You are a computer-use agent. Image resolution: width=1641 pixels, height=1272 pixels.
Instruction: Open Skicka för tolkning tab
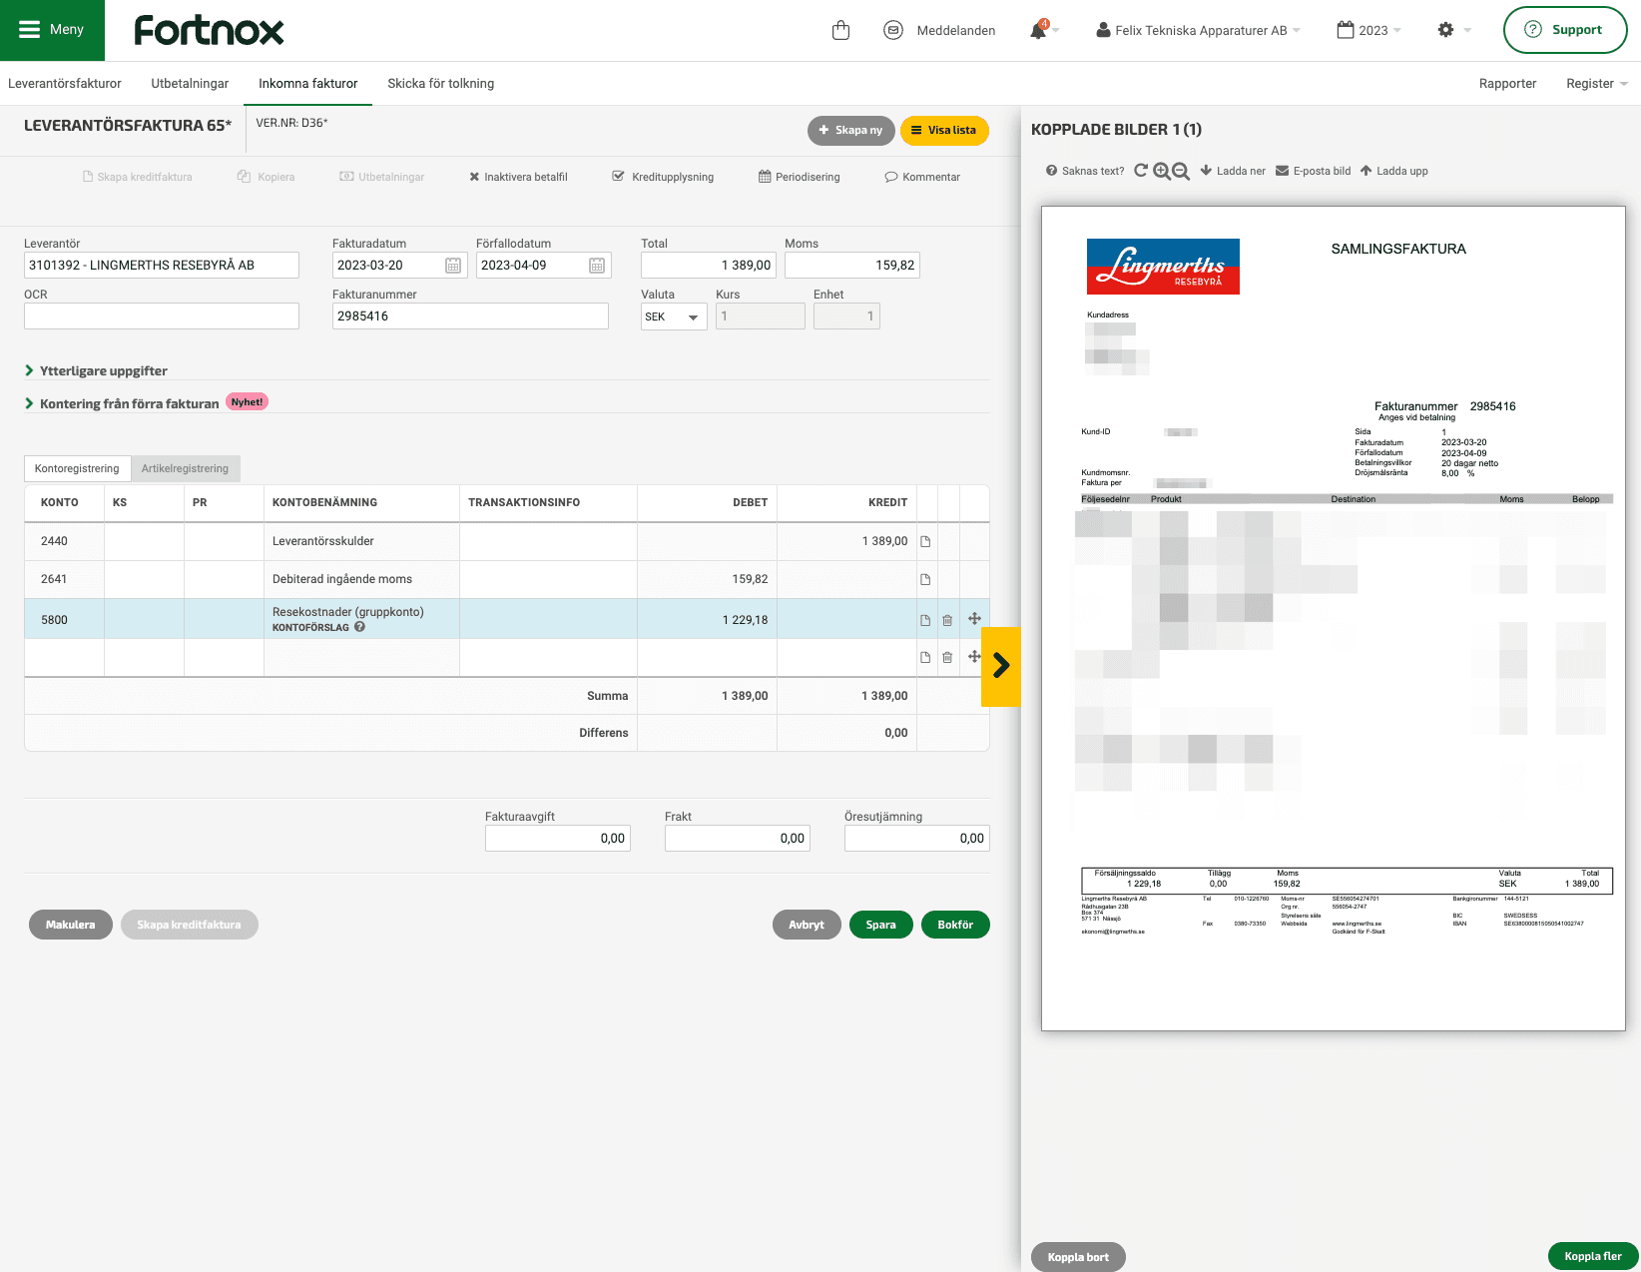[441, 84]
